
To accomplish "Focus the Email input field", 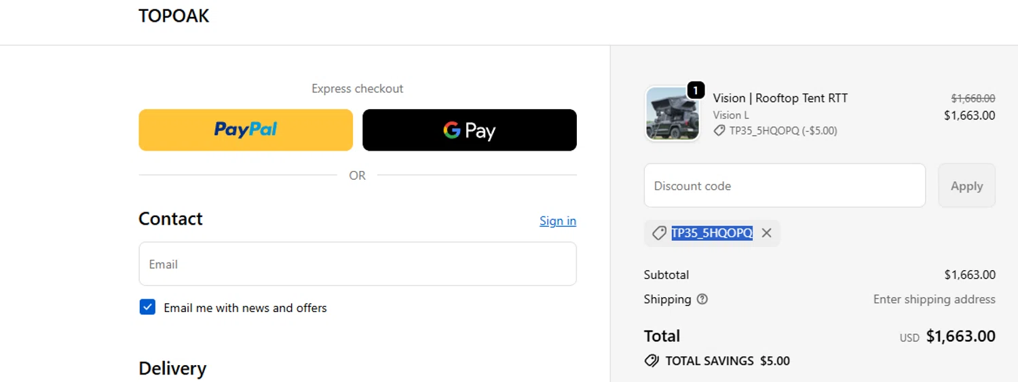I will coord(358,264).
